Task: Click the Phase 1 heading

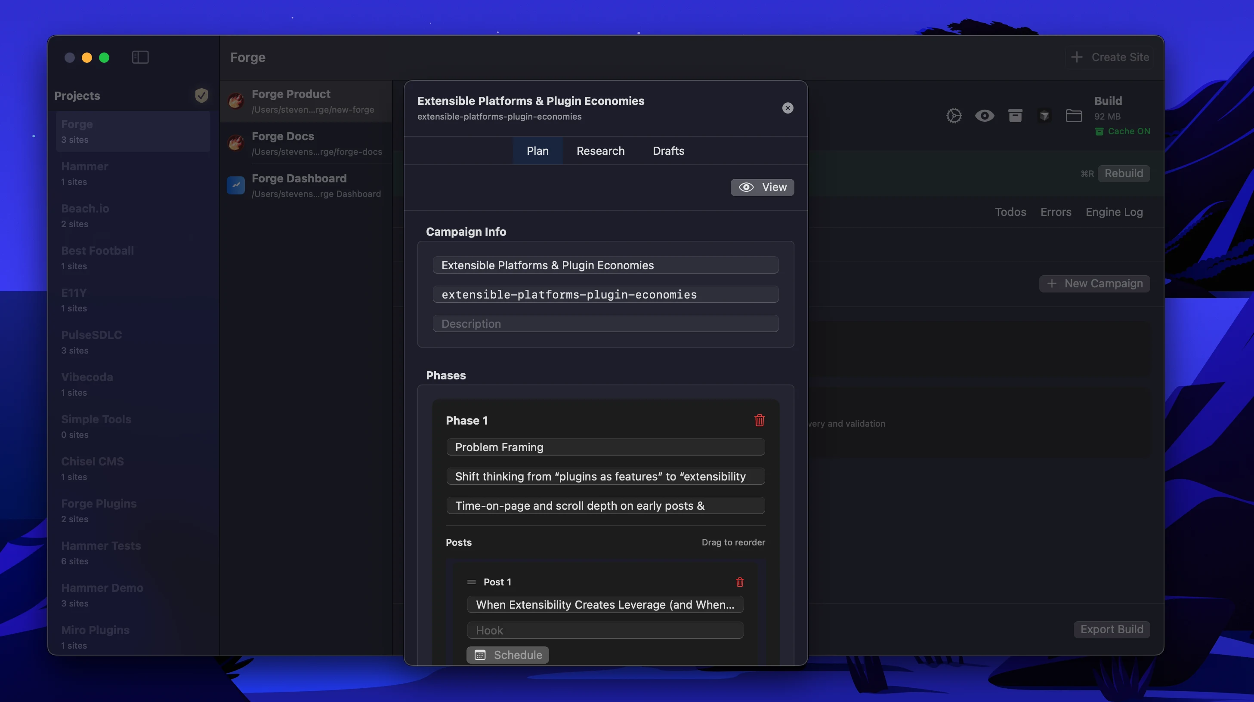Action: (x=466, y=420)
